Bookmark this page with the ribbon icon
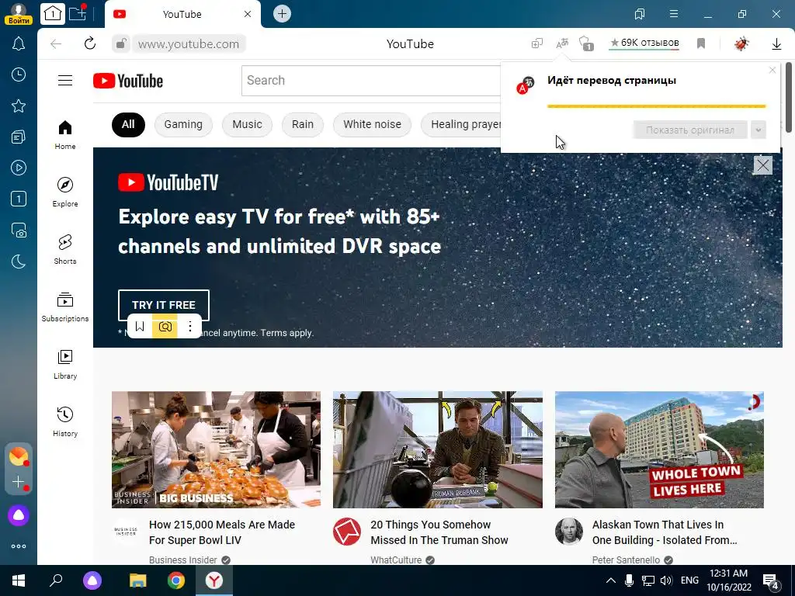The width and height of the screenshot is (795, 596). [x=701, y=43]
